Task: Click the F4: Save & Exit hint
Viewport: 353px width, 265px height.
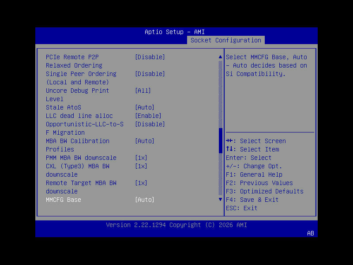Action: 252,200
